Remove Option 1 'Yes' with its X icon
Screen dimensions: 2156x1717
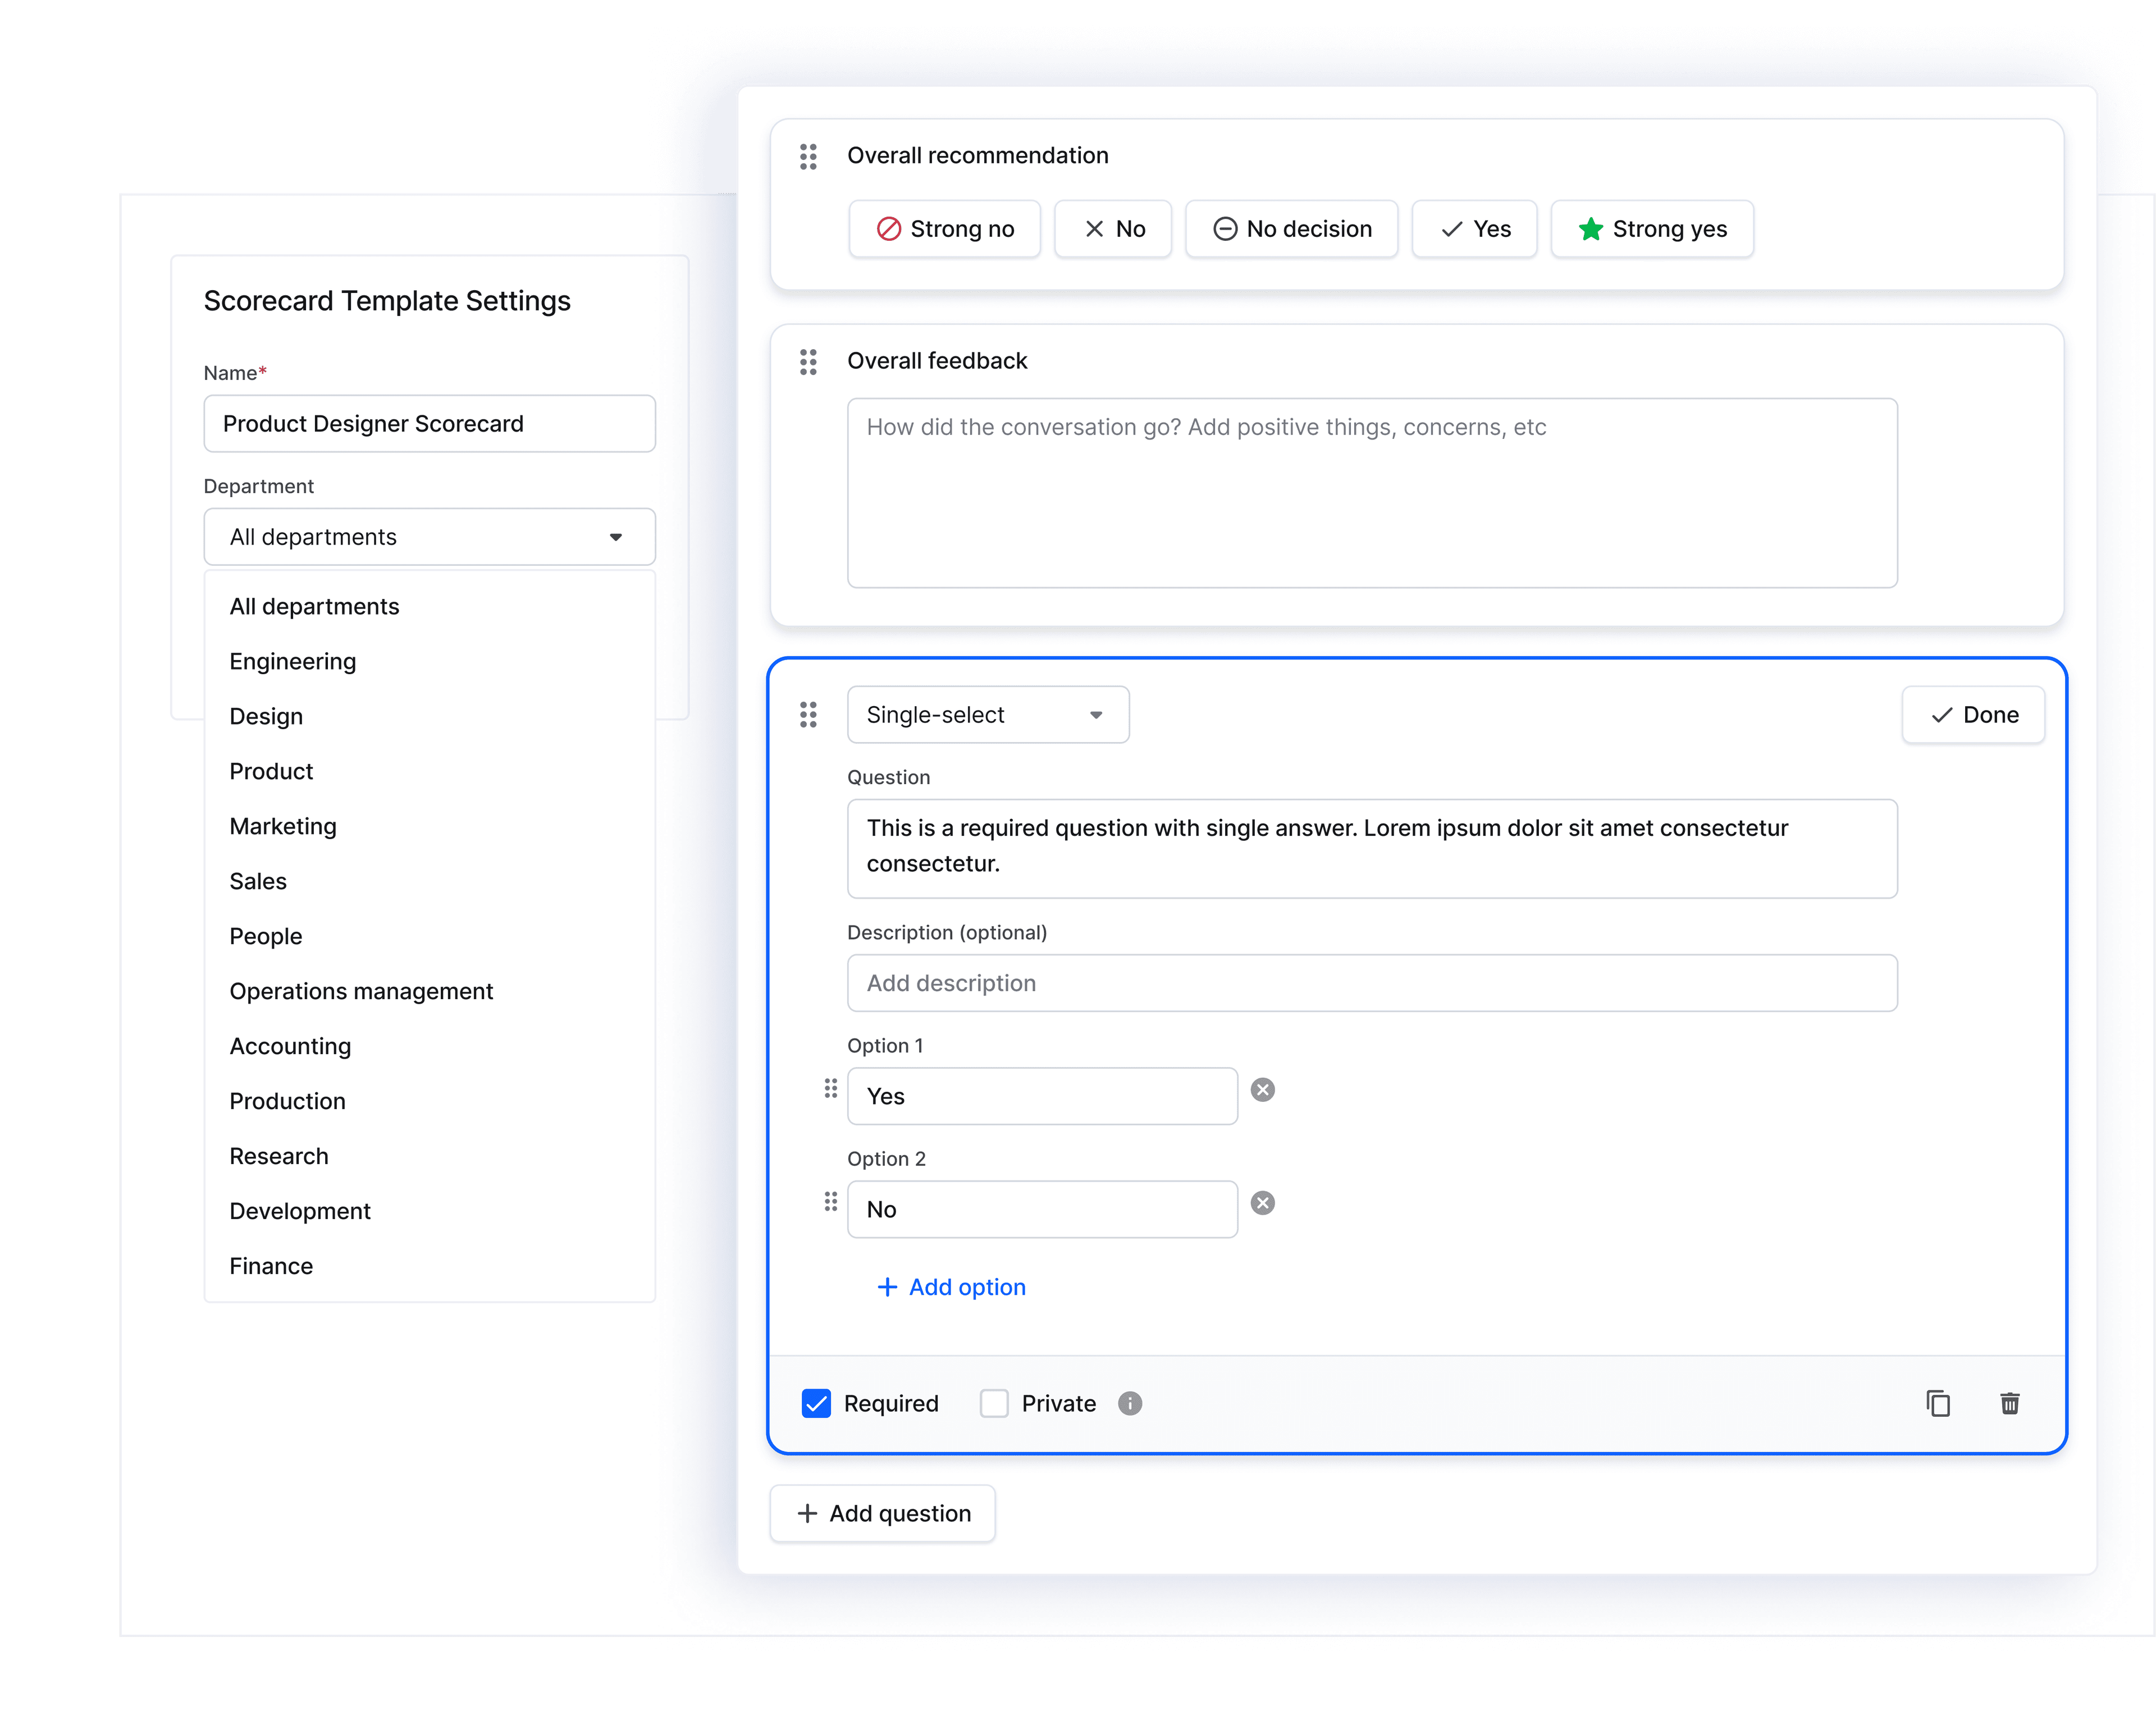tap(1263, 1089)
